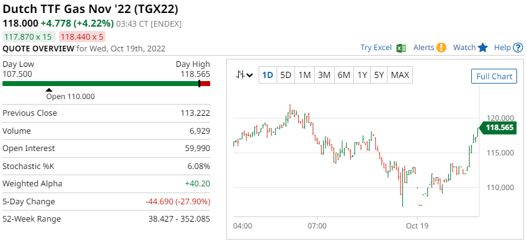Screen dimensions: 527x247
Task: Show the 5Y chart range
Action: point(379,75)
